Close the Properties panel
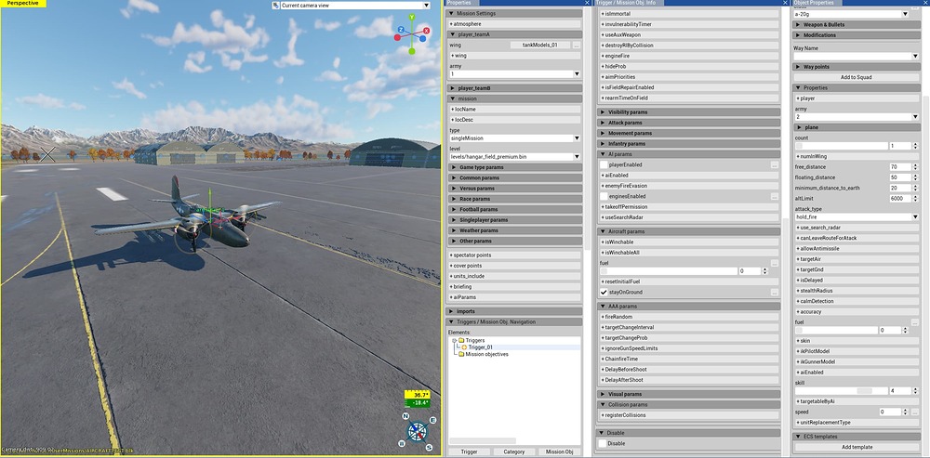 [587, 3]
